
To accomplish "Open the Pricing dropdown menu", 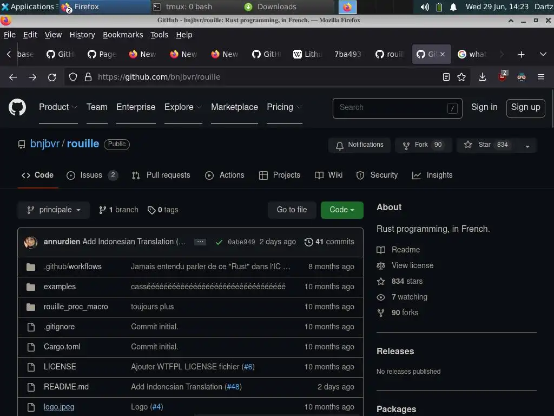I will tap(285, 107).
